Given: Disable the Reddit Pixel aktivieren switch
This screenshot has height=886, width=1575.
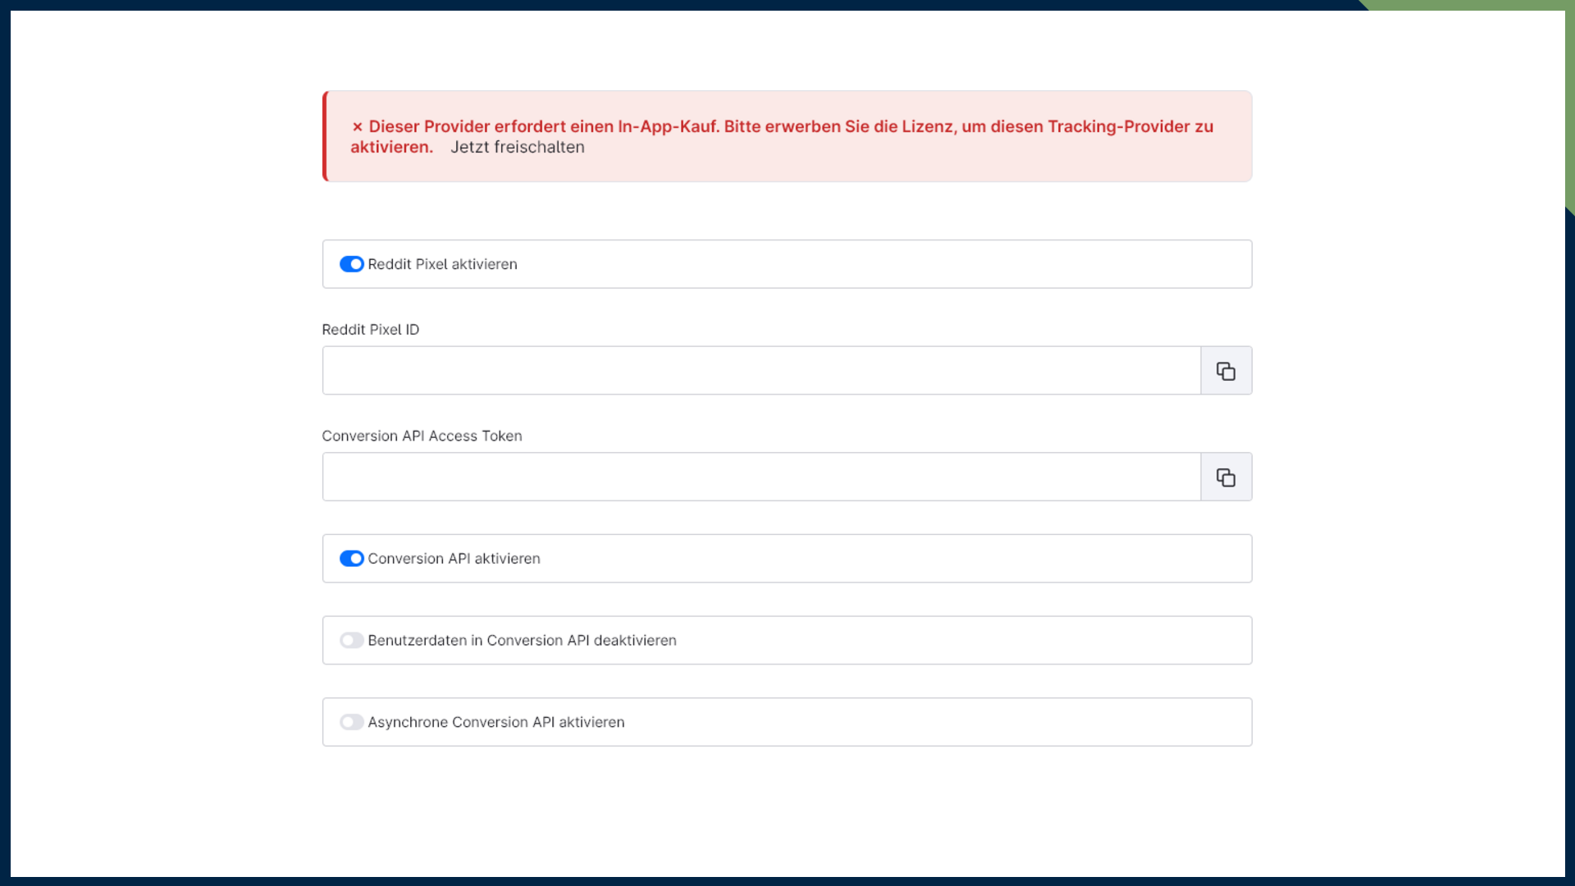Looking at the screenshot, I should [x=351, y=264].
